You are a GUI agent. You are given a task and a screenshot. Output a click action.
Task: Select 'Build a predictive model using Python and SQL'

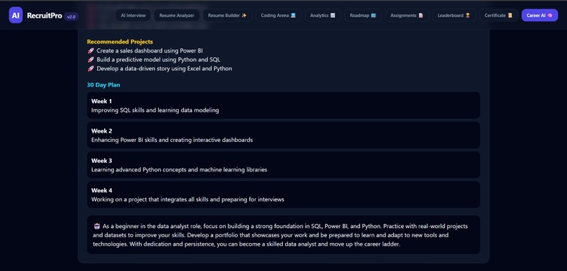tap(158, 60)
